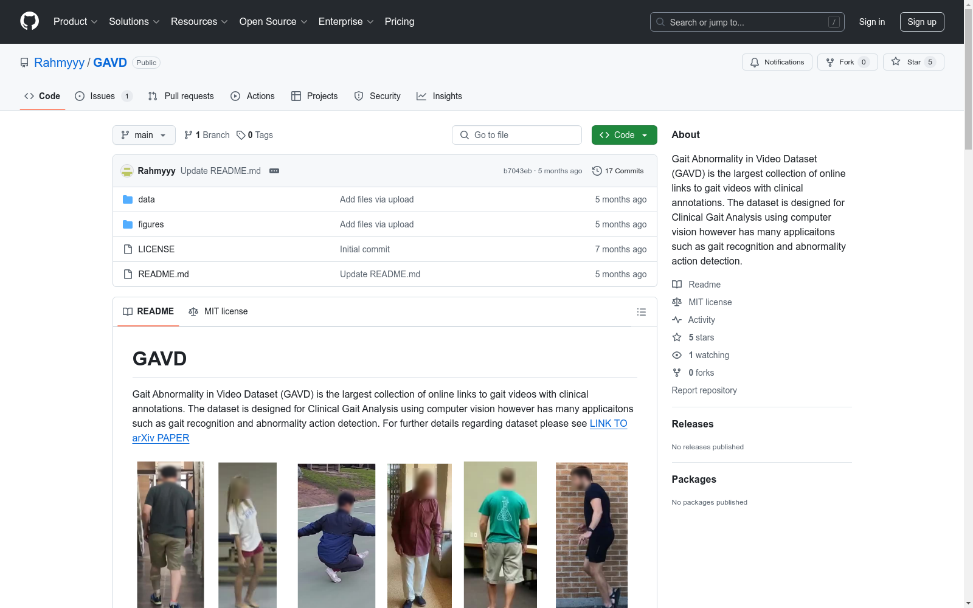
Task: Click the LINK TO arXiv PAPER link
Action: pyautogui.click(x=380, y=430)
